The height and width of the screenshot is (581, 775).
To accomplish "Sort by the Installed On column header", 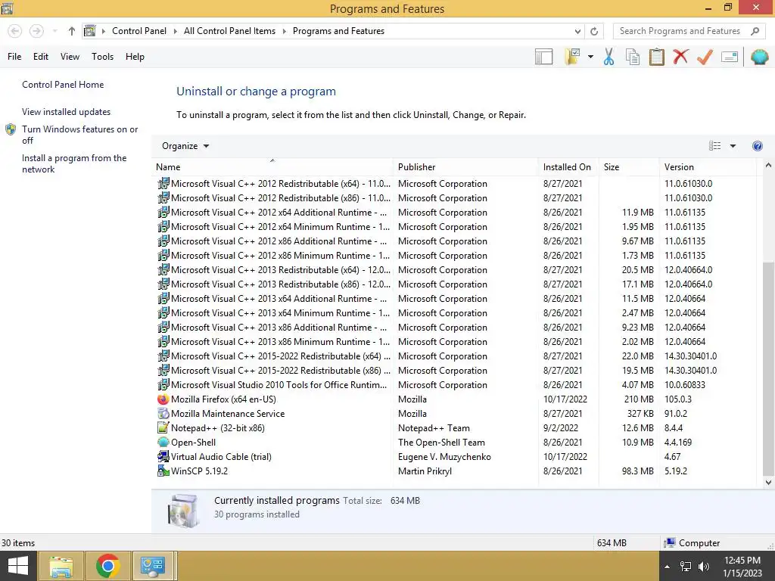I will (x=568, y=167).
